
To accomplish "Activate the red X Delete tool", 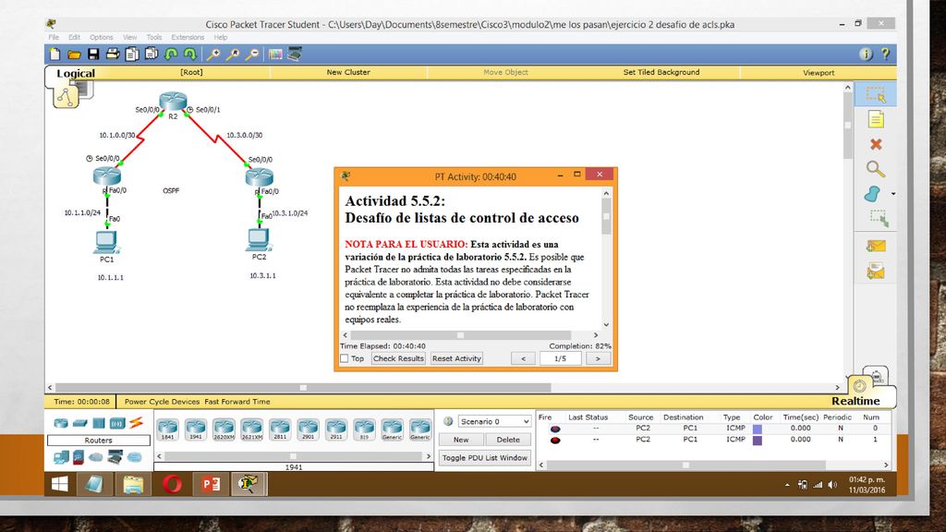I will [x=876, y=144].
